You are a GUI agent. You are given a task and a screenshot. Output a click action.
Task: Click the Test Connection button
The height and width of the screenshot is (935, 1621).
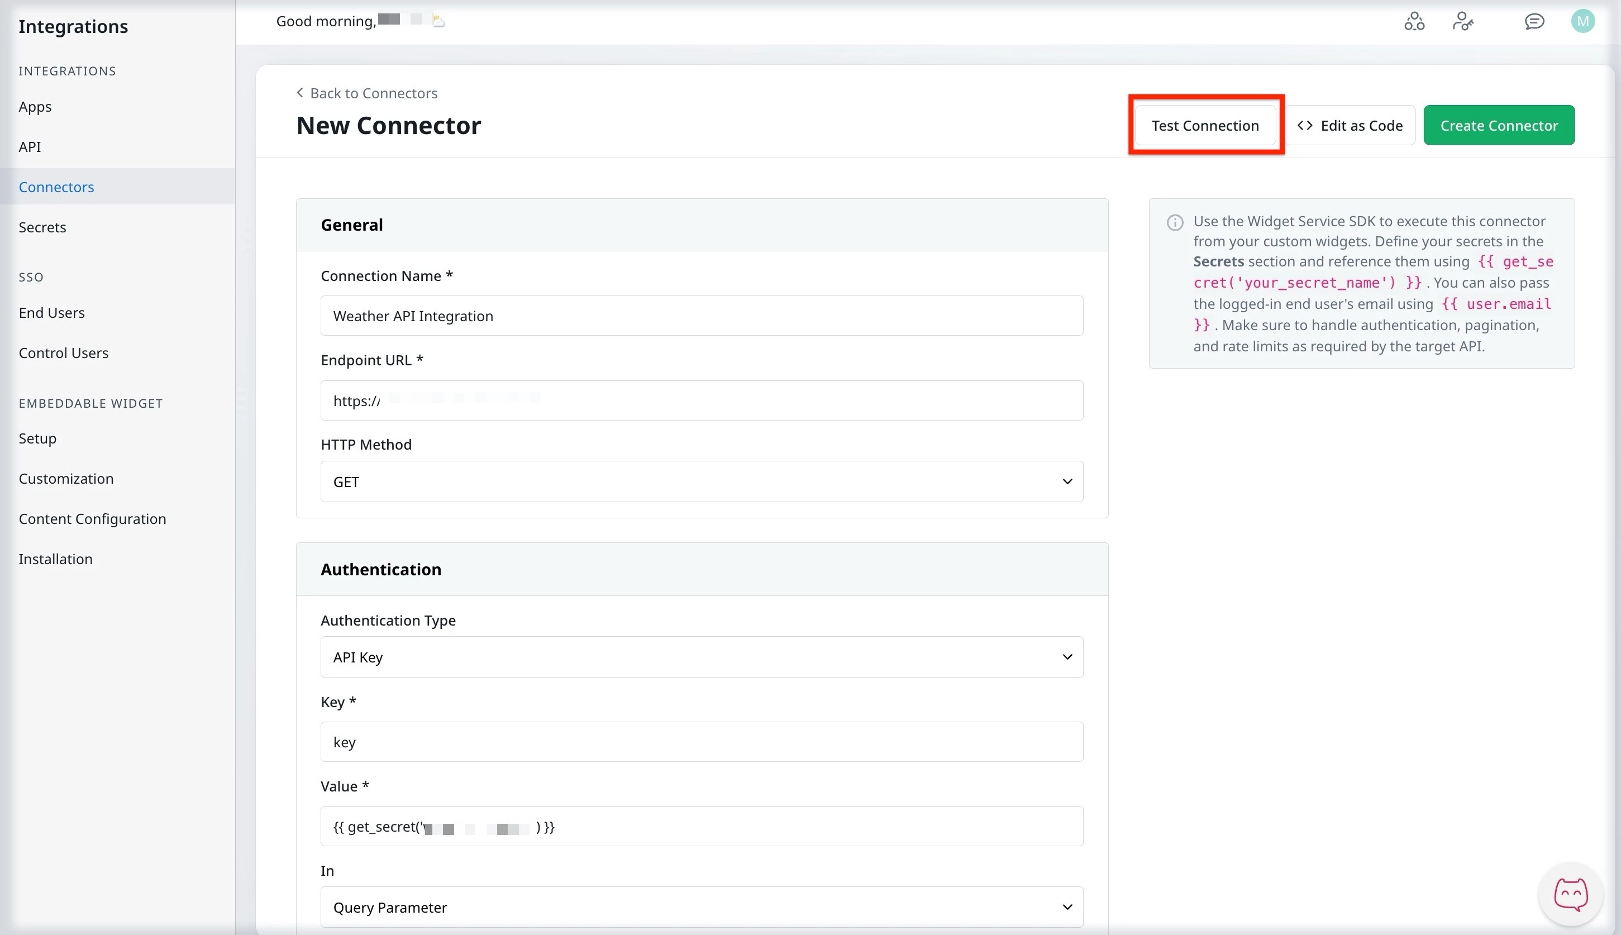pos(1205,125)
